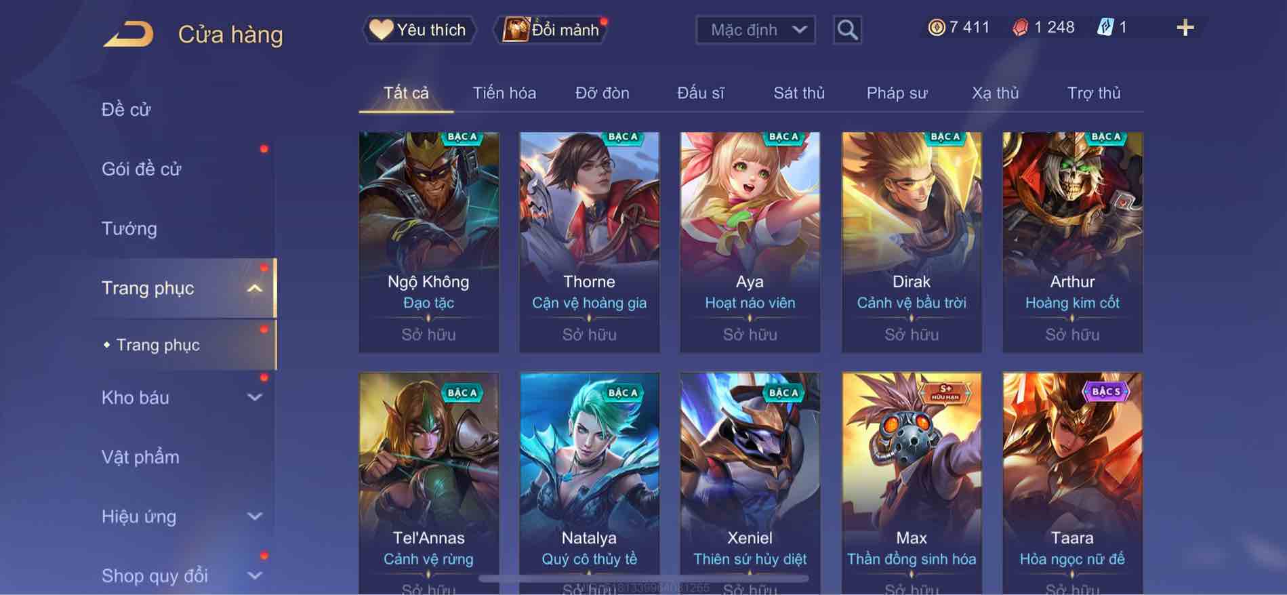Switch to the Pháp sư tab

[897, 93]
